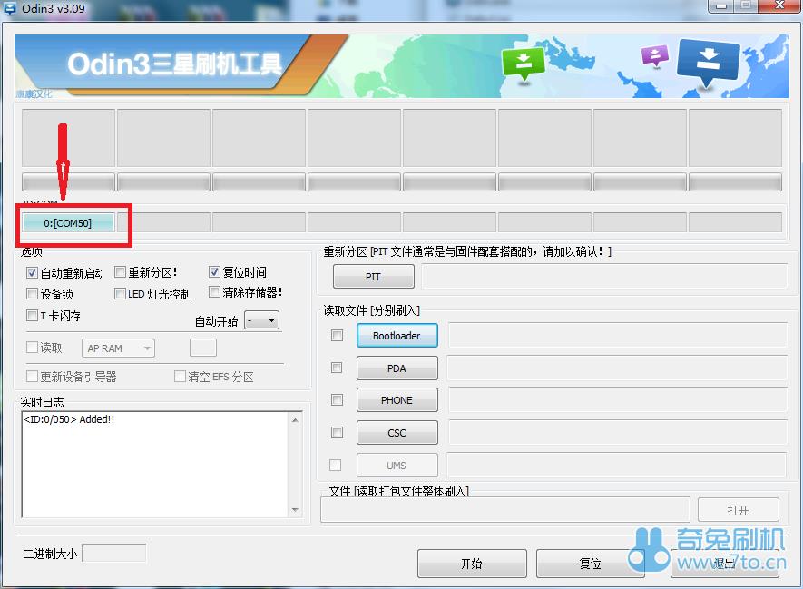Click the log panel scroll-down arrow

click(295, 510)
